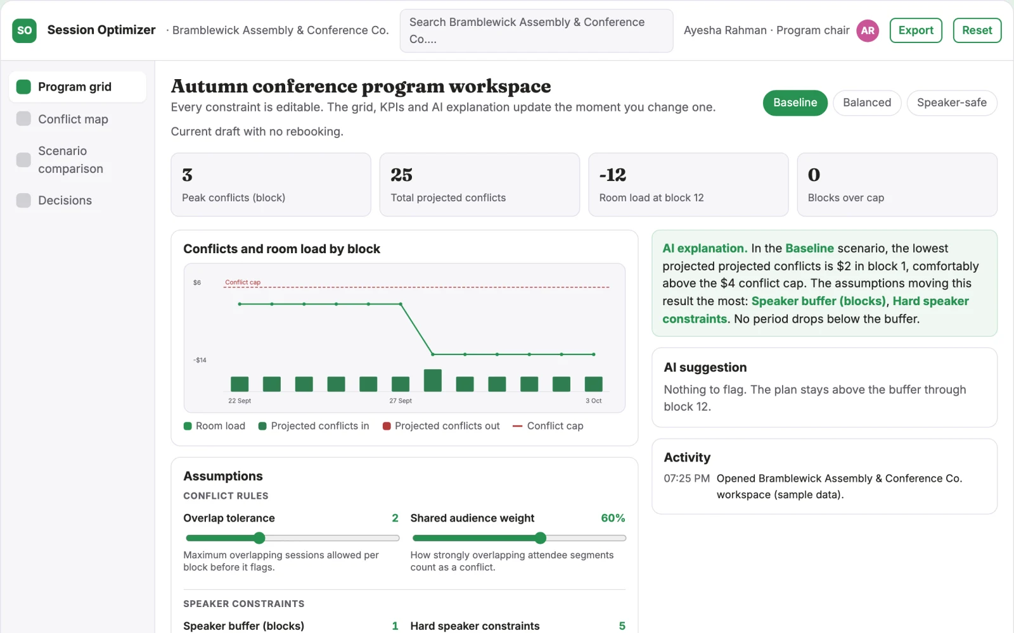Image resolution: width=1014 pixels, height=633 pixels.
Task: Switch to the Balanced scenario
Action: (x=867, y=103)
